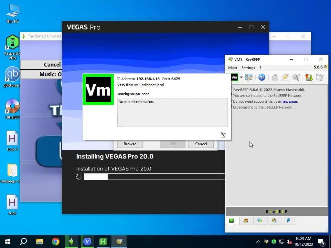Click BeeBEEP bee icon in system tray
The image size is (331, 248).
pos(266,242)
